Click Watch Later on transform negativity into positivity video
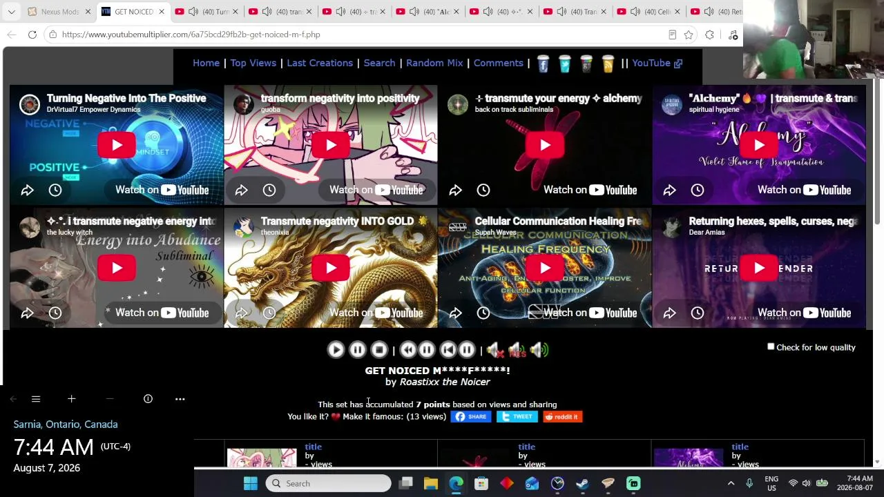 point(269,190)
